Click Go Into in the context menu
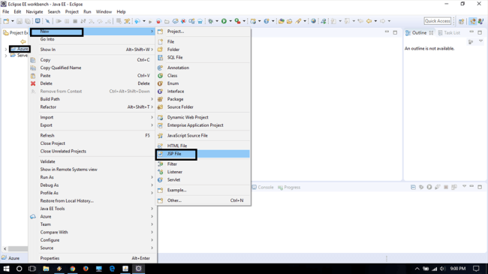Image resolution: width=488 pixels, height=274 pixels. click(92, 39)
